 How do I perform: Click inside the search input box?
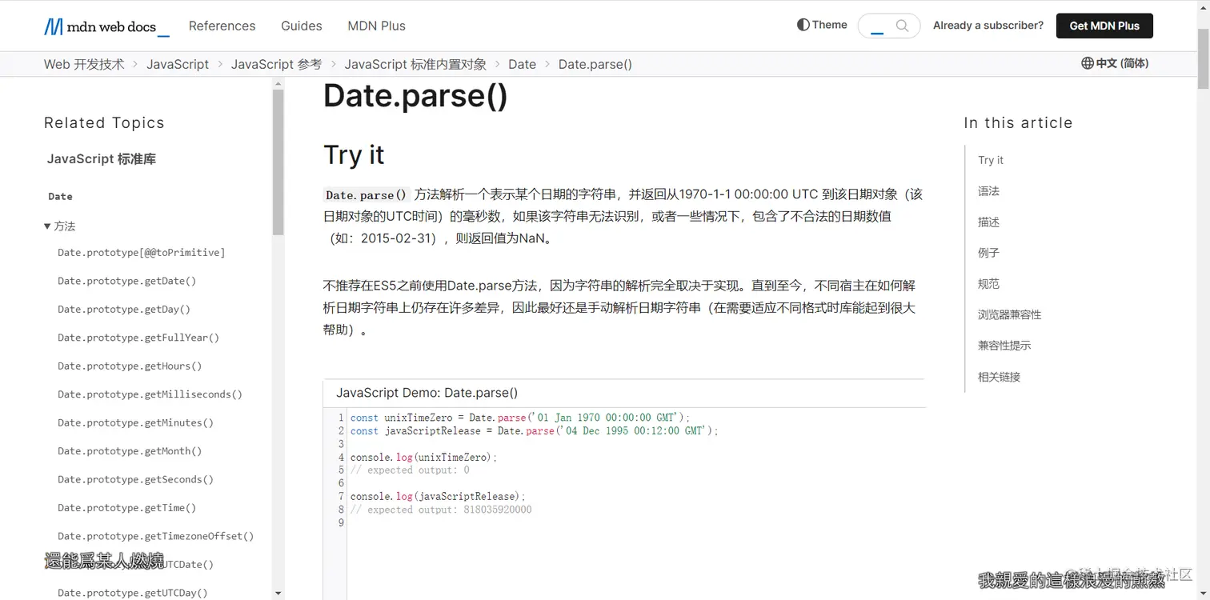coord(880,26)
